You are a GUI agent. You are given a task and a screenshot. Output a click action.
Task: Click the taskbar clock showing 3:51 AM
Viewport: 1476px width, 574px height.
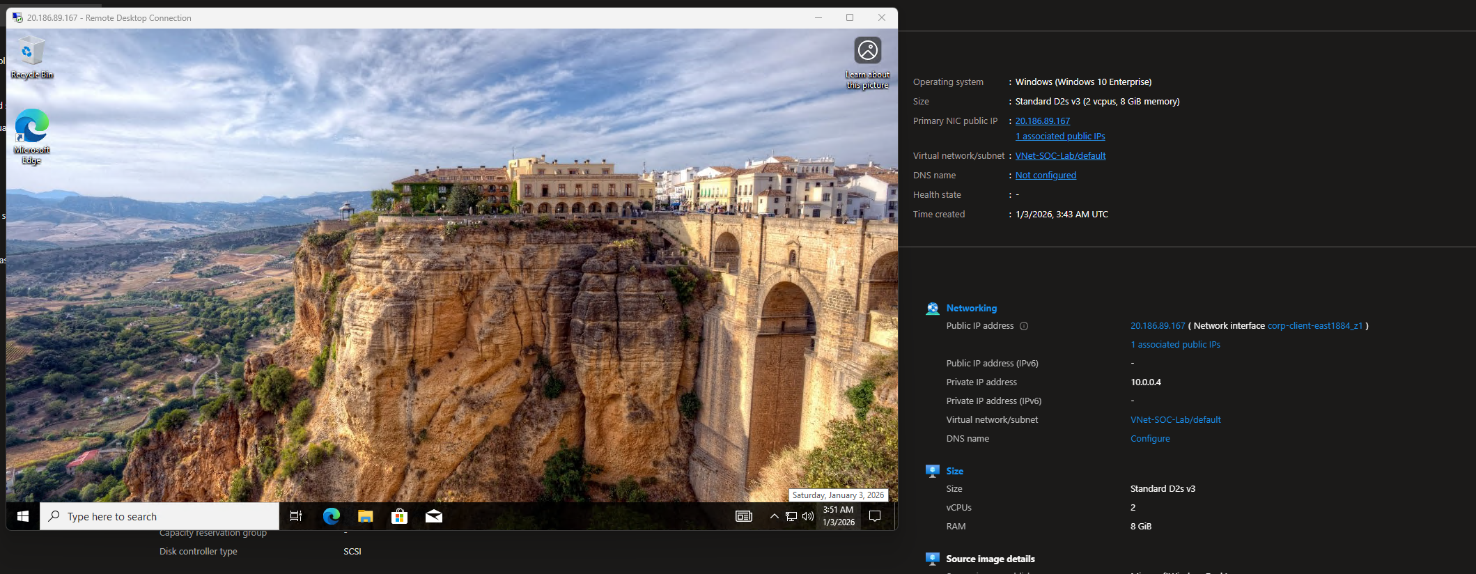pyautogui.click(x=839, y=516)
